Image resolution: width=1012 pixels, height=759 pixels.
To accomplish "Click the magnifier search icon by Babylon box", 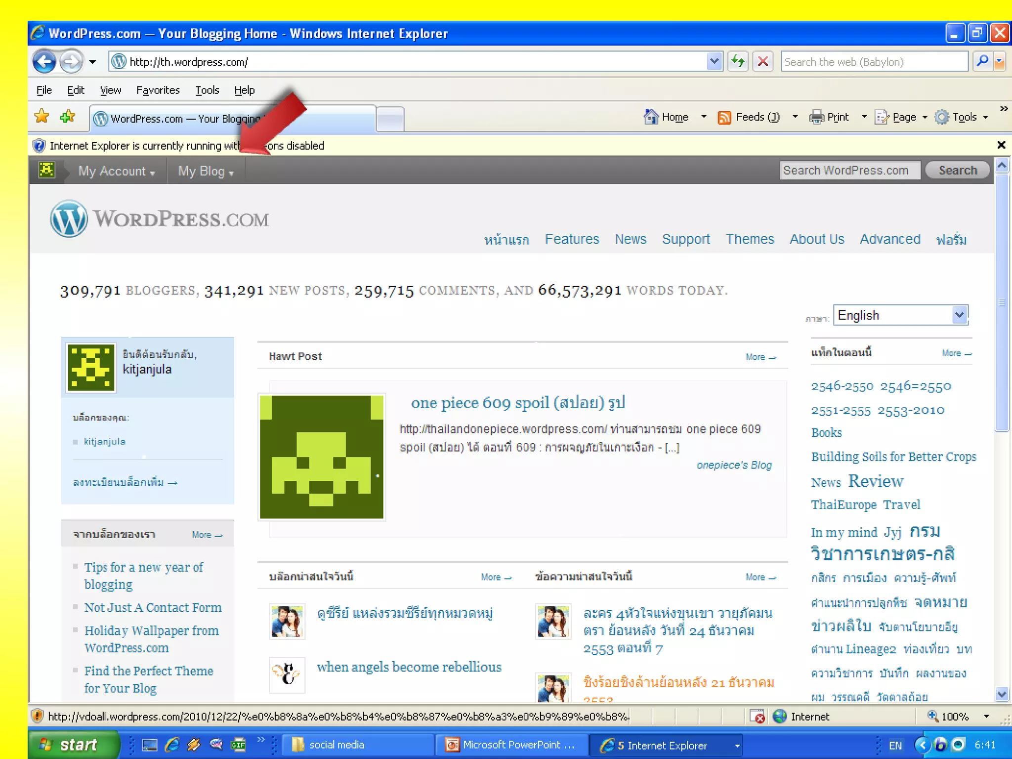I will coord(982,62).
